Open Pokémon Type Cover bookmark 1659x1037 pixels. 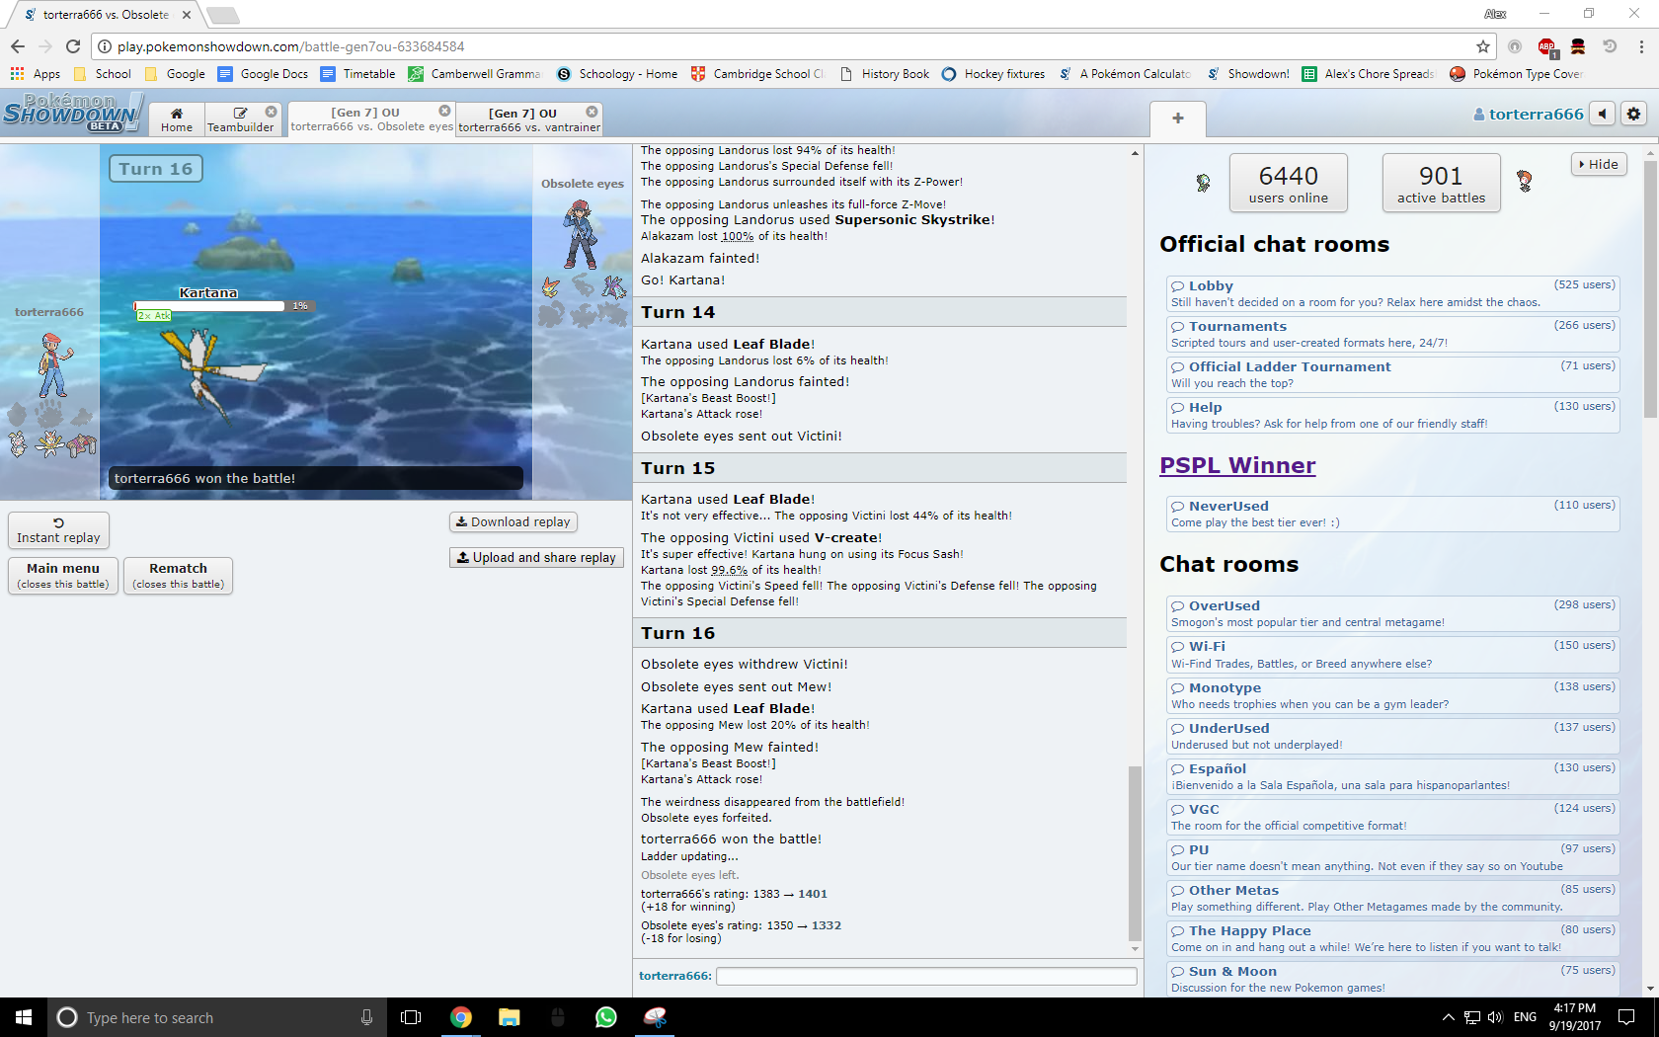pyautogui.click(x=1516, y=74)
